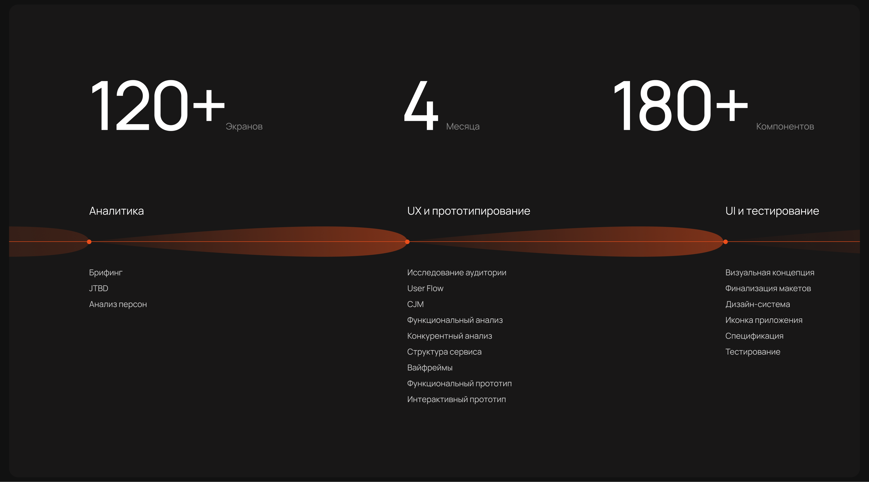
Task: Click the Тестирование list entry
Action: (x=752, y=352)
